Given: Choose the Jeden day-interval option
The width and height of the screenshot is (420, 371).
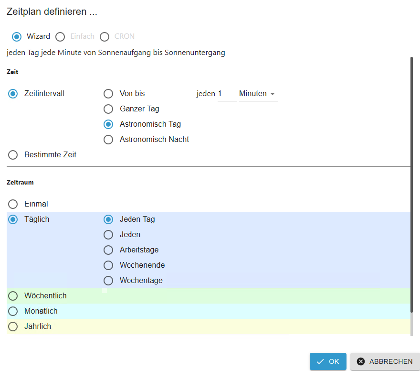Looking at the screenshot, I should (x=109, y=235).
